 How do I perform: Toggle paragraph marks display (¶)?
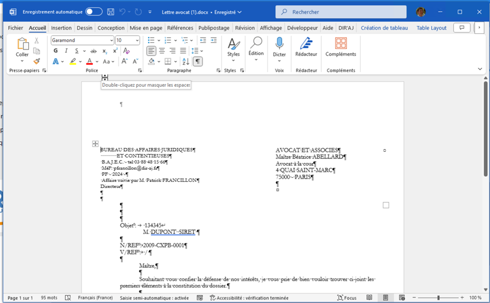(x=198, y=62)
